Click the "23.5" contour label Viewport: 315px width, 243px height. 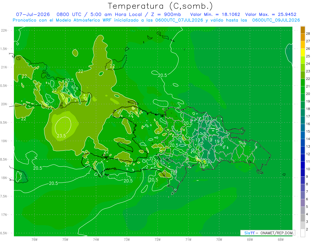click(61, 136)
